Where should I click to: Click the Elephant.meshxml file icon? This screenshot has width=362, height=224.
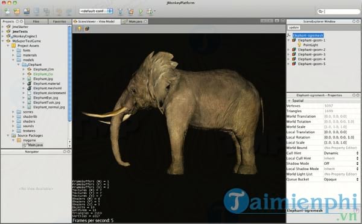click(x=30, y=88)
